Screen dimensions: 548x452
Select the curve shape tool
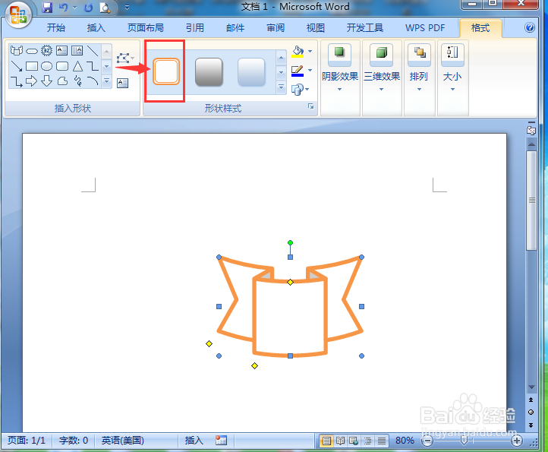pos(93,81)
